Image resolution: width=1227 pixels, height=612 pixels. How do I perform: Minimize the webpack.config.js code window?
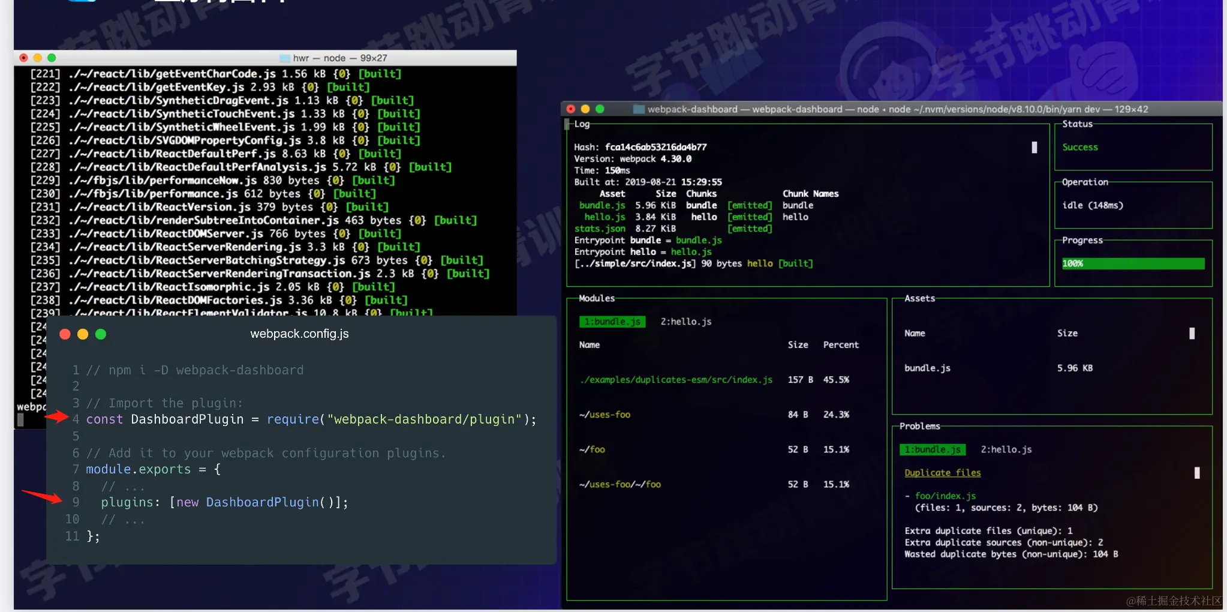[x=83, y=334]
